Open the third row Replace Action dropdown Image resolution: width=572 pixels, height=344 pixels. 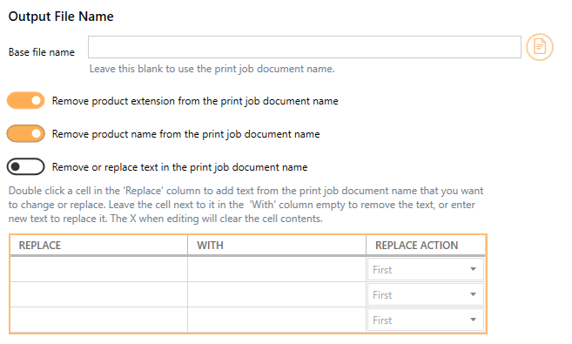click(426, 320)
